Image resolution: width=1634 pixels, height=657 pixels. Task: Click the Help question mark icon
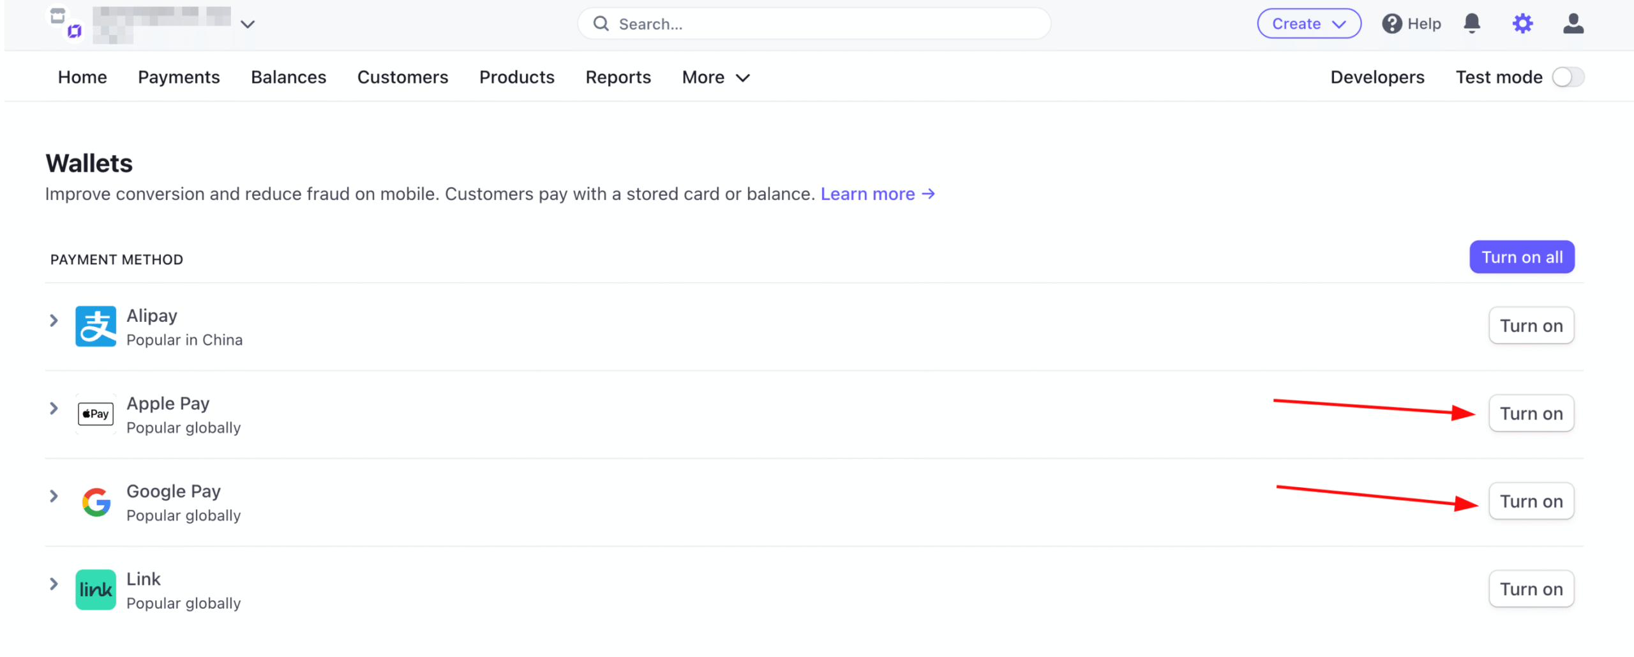coord(1391,24)
